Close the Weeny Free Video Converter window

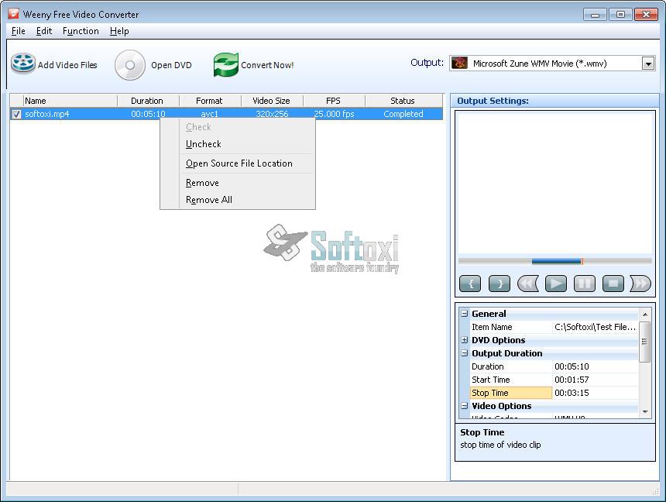pyautogui.click(x=646, y=15)
